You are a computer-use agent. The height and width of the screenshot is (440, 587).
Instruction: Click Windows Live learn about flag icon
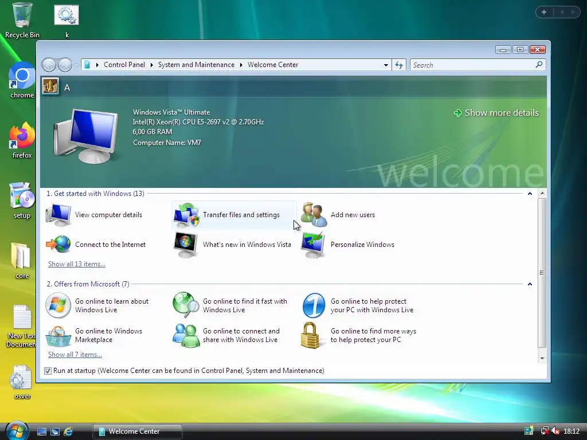tap(58, 305)
